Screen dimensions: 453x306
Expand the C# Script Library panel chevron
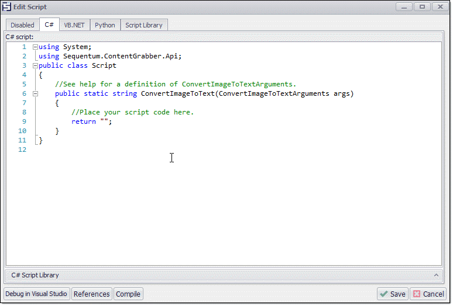(436, 275)
